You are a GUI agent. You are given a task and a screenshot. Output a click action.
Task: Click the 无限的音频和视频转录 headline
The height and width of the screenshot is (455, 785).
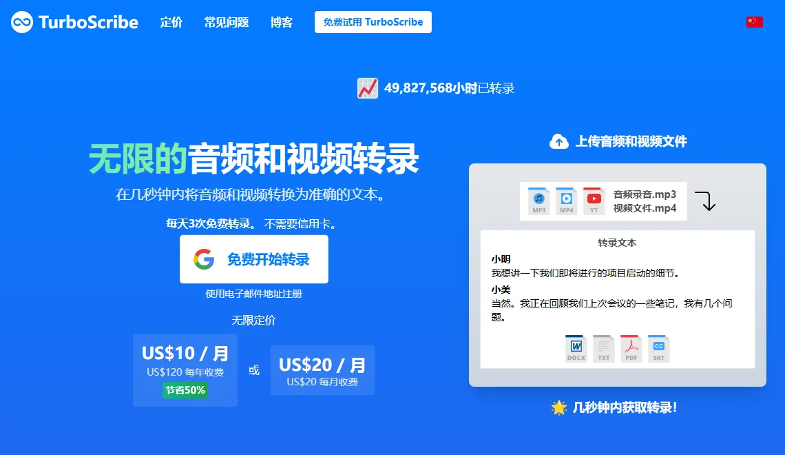click(254, 159)
